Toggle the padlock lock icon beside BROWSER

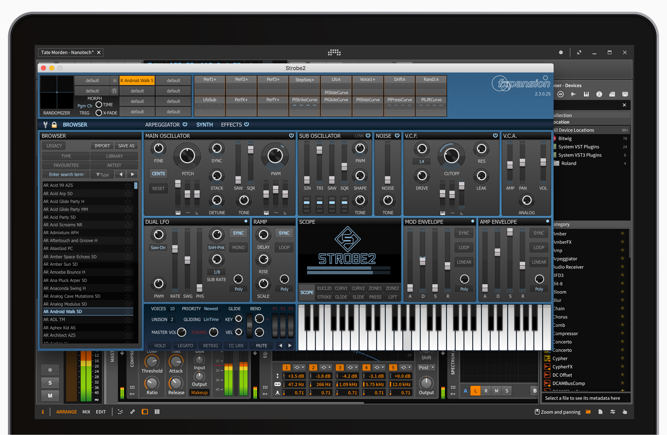coord(54,125)
